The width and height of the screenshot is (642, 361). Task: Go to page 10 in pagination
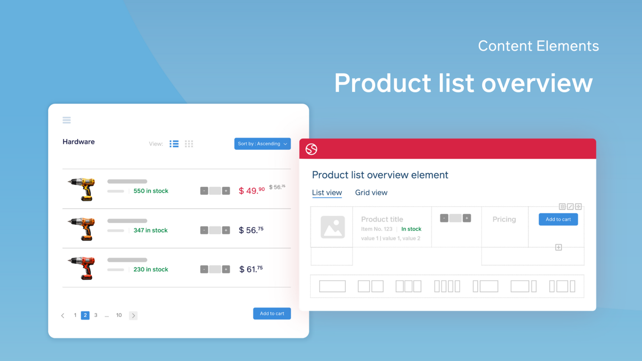(119, 315)
